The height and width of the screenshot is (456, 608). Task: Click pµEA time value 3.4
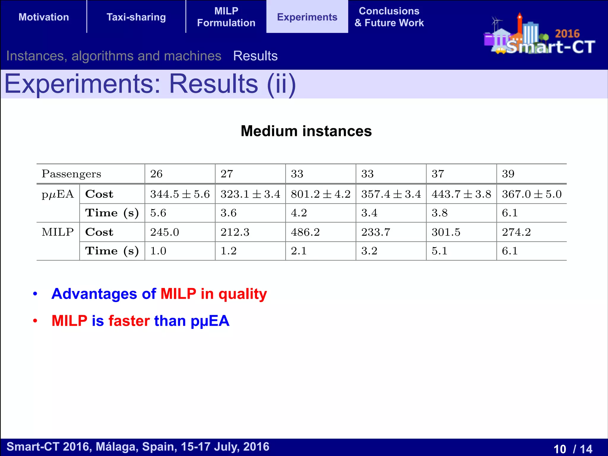[369, 213]
